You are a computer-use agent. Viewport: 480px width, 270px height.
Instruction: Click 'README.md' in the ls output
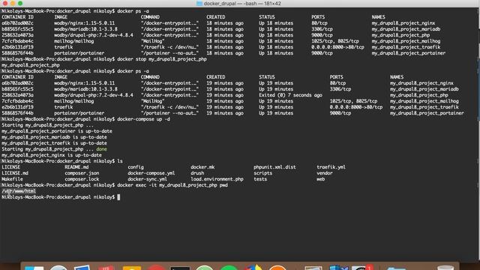tap(76, 167)
